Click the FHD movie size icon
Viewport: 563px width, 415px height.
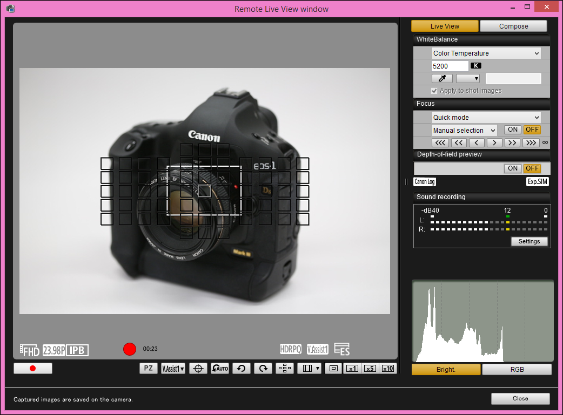coord(30,350)
